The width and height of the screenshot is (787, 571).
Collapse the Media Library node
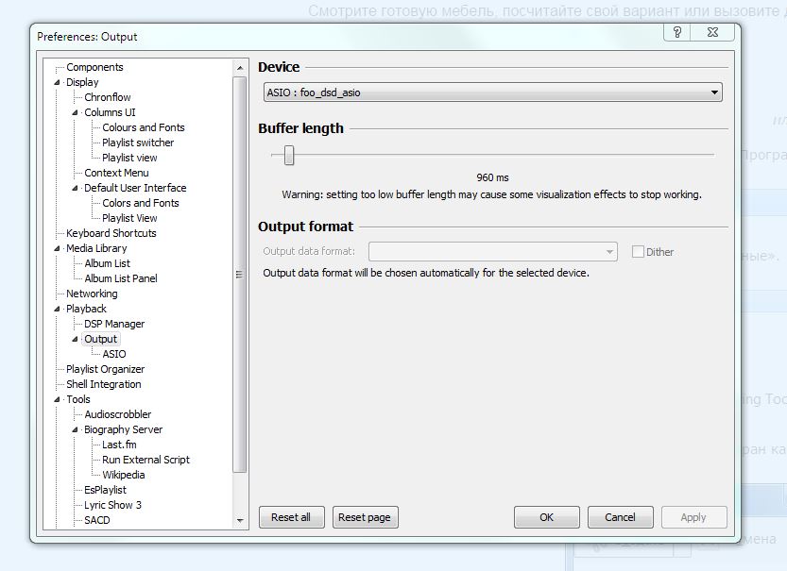58,249
